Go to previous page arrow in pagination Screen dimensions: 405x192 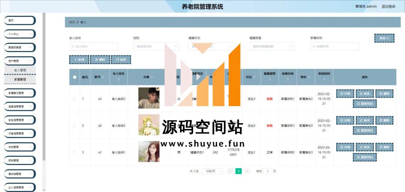(x=230, y=171)
